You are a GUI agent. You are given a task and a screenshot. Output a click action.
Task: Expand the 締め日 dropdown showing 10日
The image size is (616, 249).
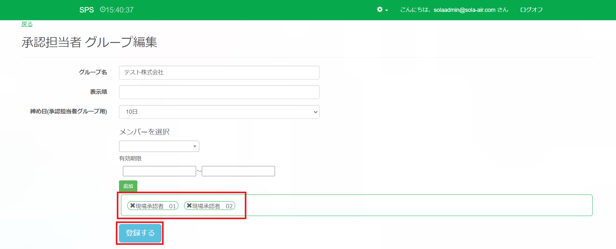tap(219, 112)
